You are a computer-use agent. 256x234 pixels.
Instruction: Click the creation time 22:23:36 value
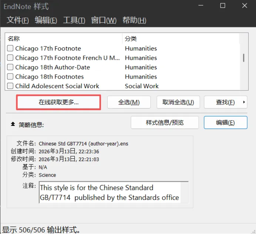pos(69,152)
